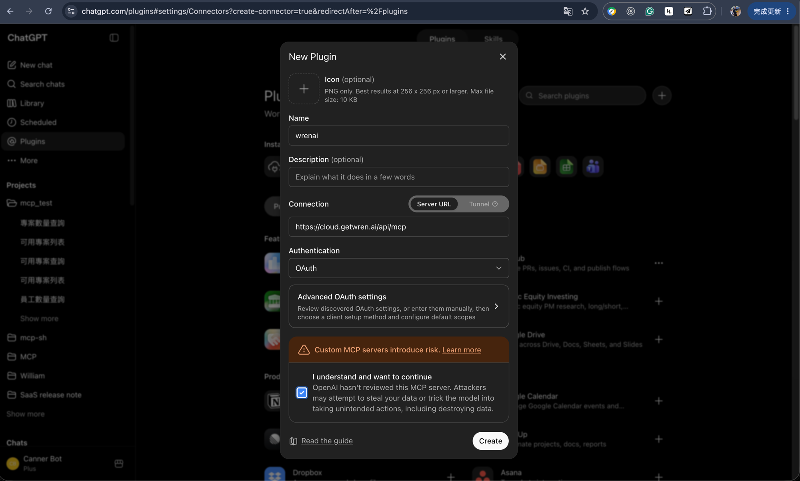Image resolution: width=800 pixels, height=481 pixels.
Task: Focus the Description text field
Action: pyautogui.click(x=399, y=177)
